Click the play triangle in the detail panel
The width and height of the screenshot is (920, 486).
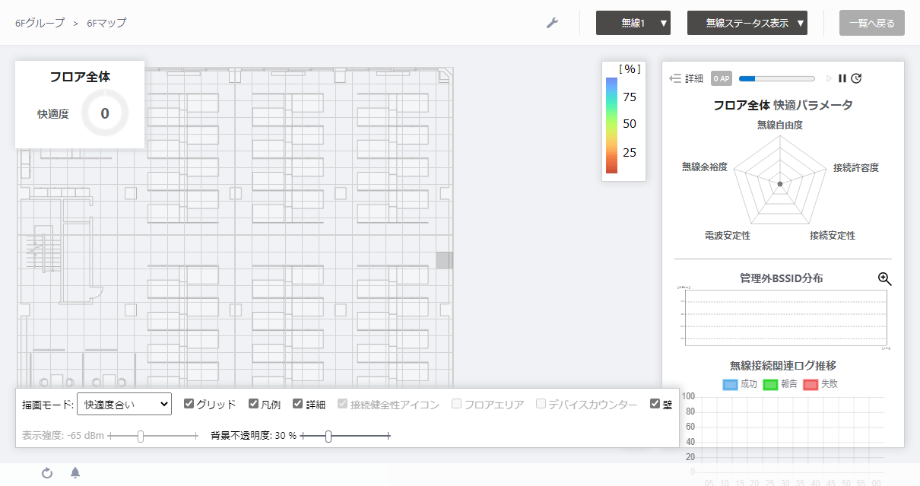[x=830, y=78]
